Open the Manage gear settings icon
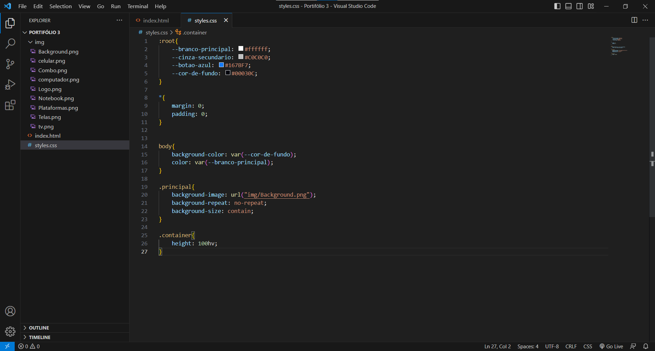The width and height of the screenshot is (655, 351). [x=10, y=332]
